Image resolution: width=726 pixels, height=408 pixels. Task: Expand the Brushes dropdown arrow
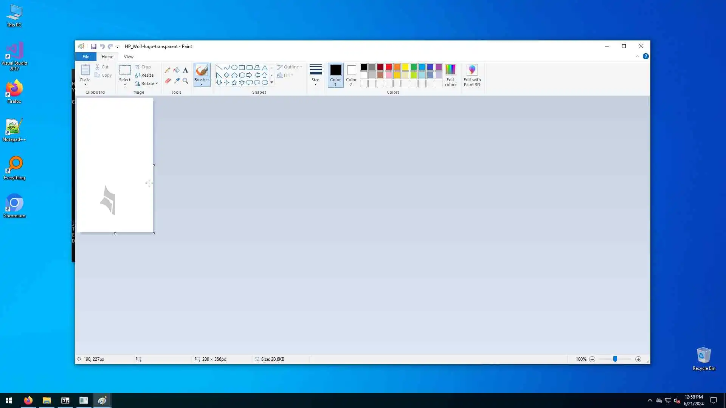pos(202,85)
